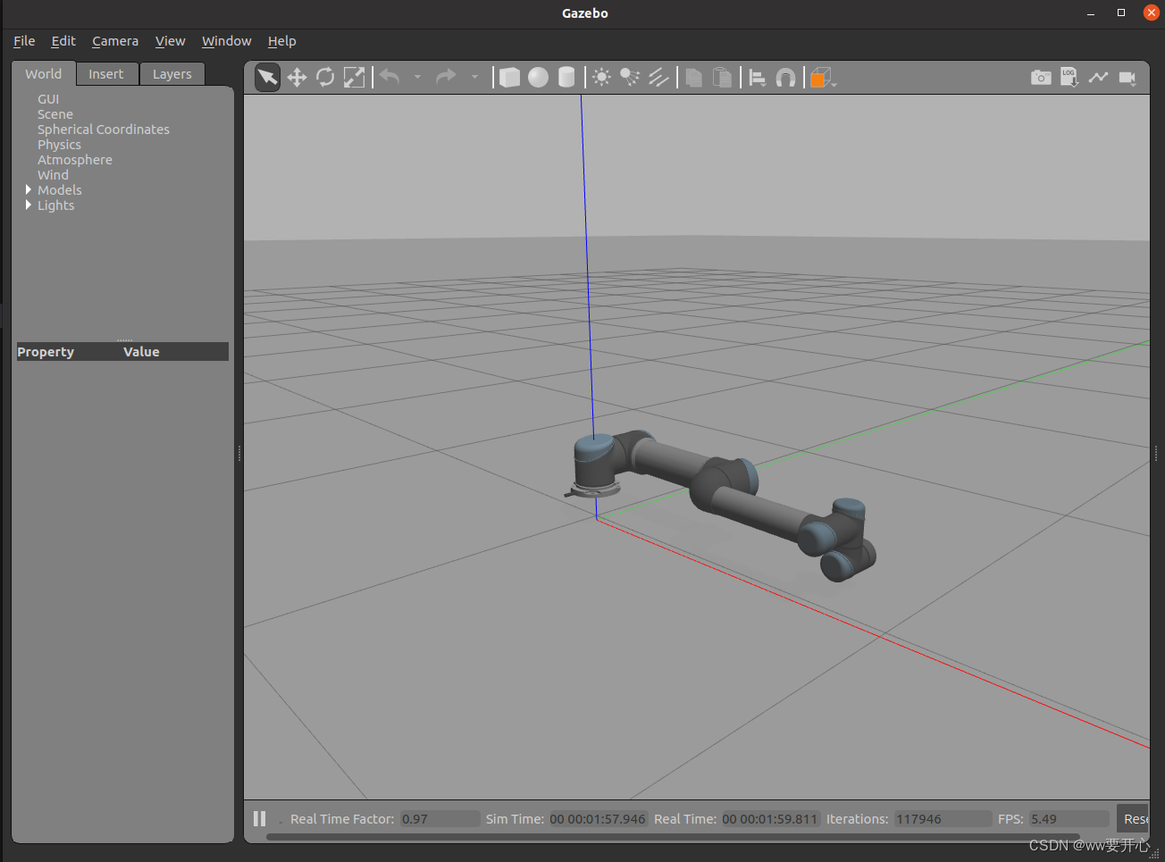1165x862 pixels.
Task: Click the redo arrow icon
Action: 446,77
